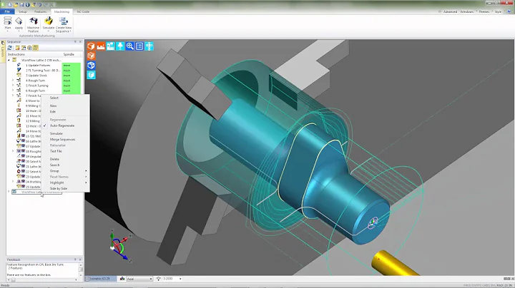Open the Themes menu at top right
This screenshot has width=515, height=288.
pos(484,12)
